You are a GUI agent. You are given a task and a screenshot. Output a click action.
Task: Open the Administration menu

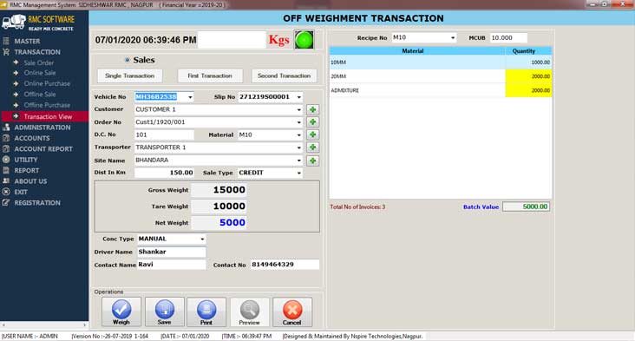pyautogui.click(x=43, y=128)
